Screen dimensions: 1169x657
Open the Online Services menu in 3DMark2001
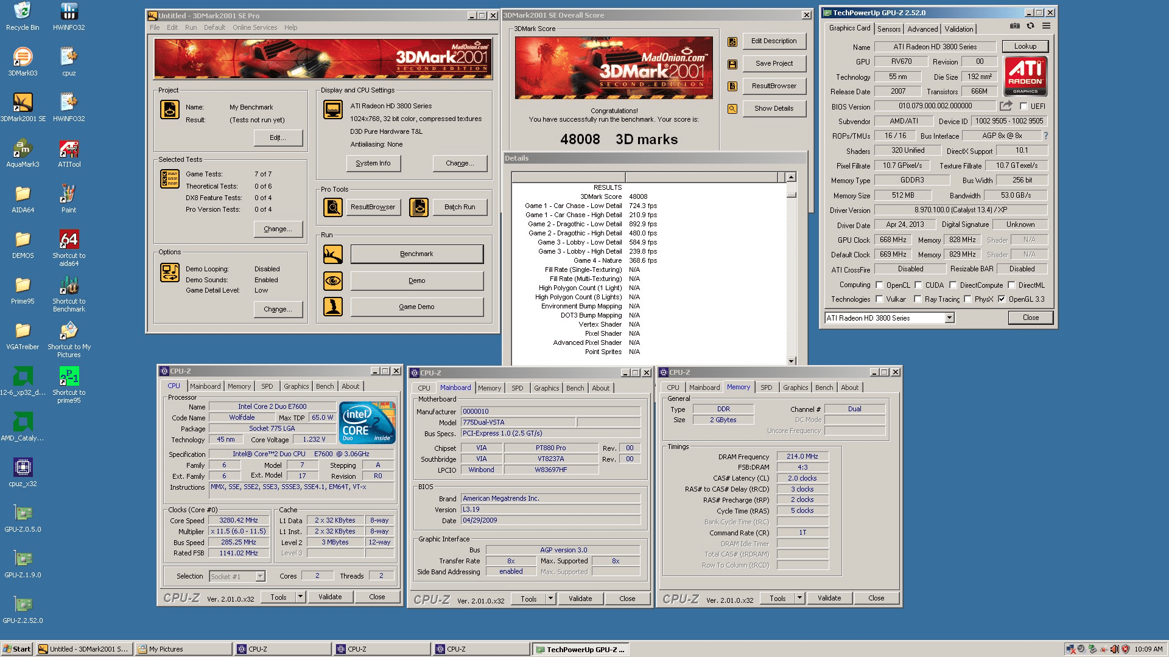coord(255,27)
